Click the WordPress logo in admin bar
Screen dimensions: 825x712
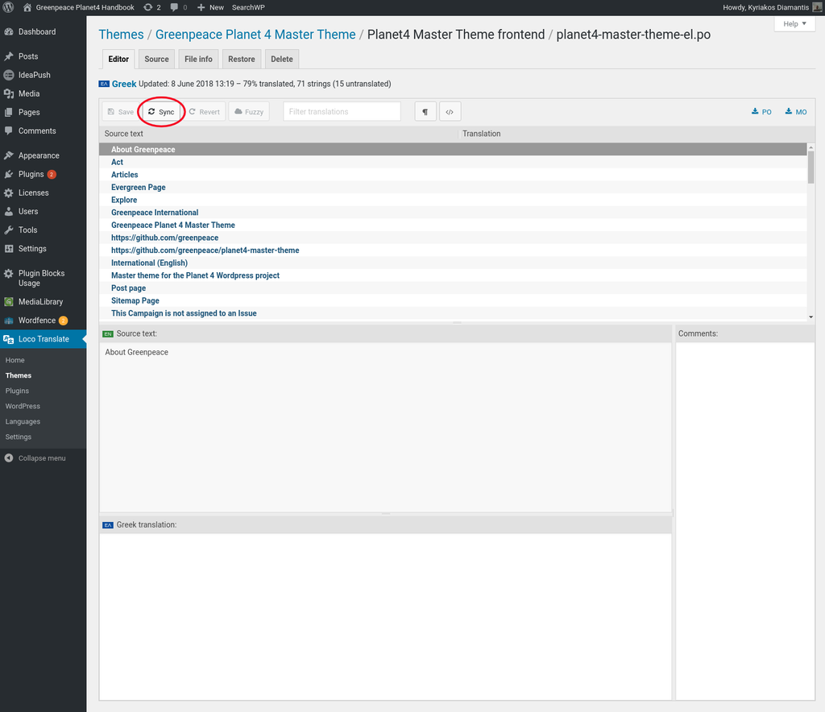tap(8, 7)
